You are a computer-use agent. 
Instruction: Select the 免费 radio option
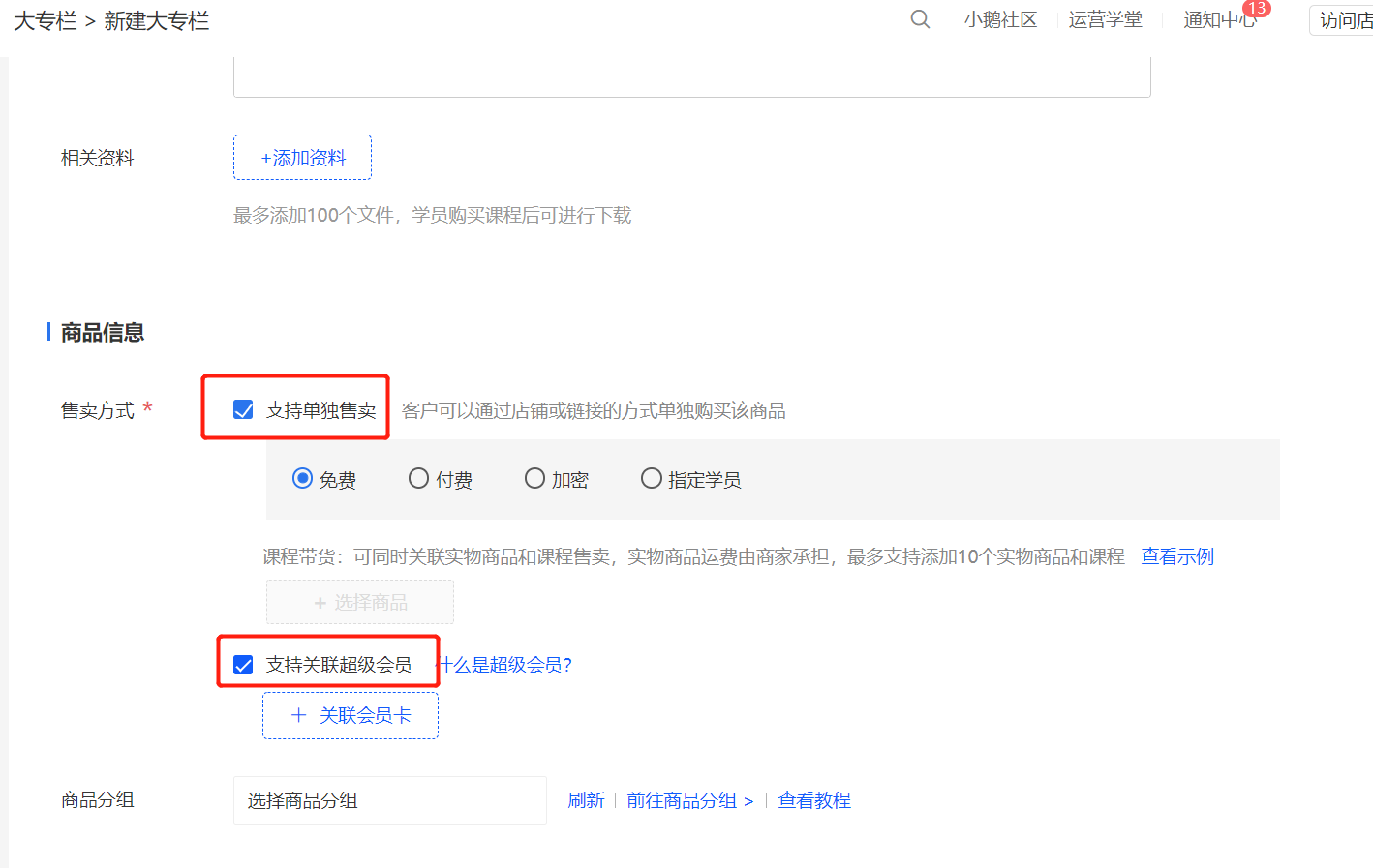303,479
